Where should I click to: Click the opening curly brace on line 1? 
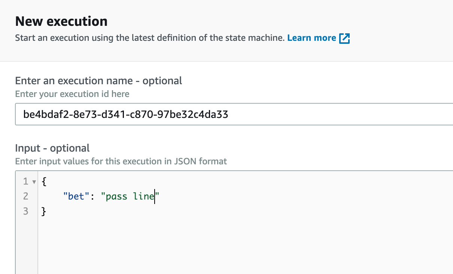(44, 182)
